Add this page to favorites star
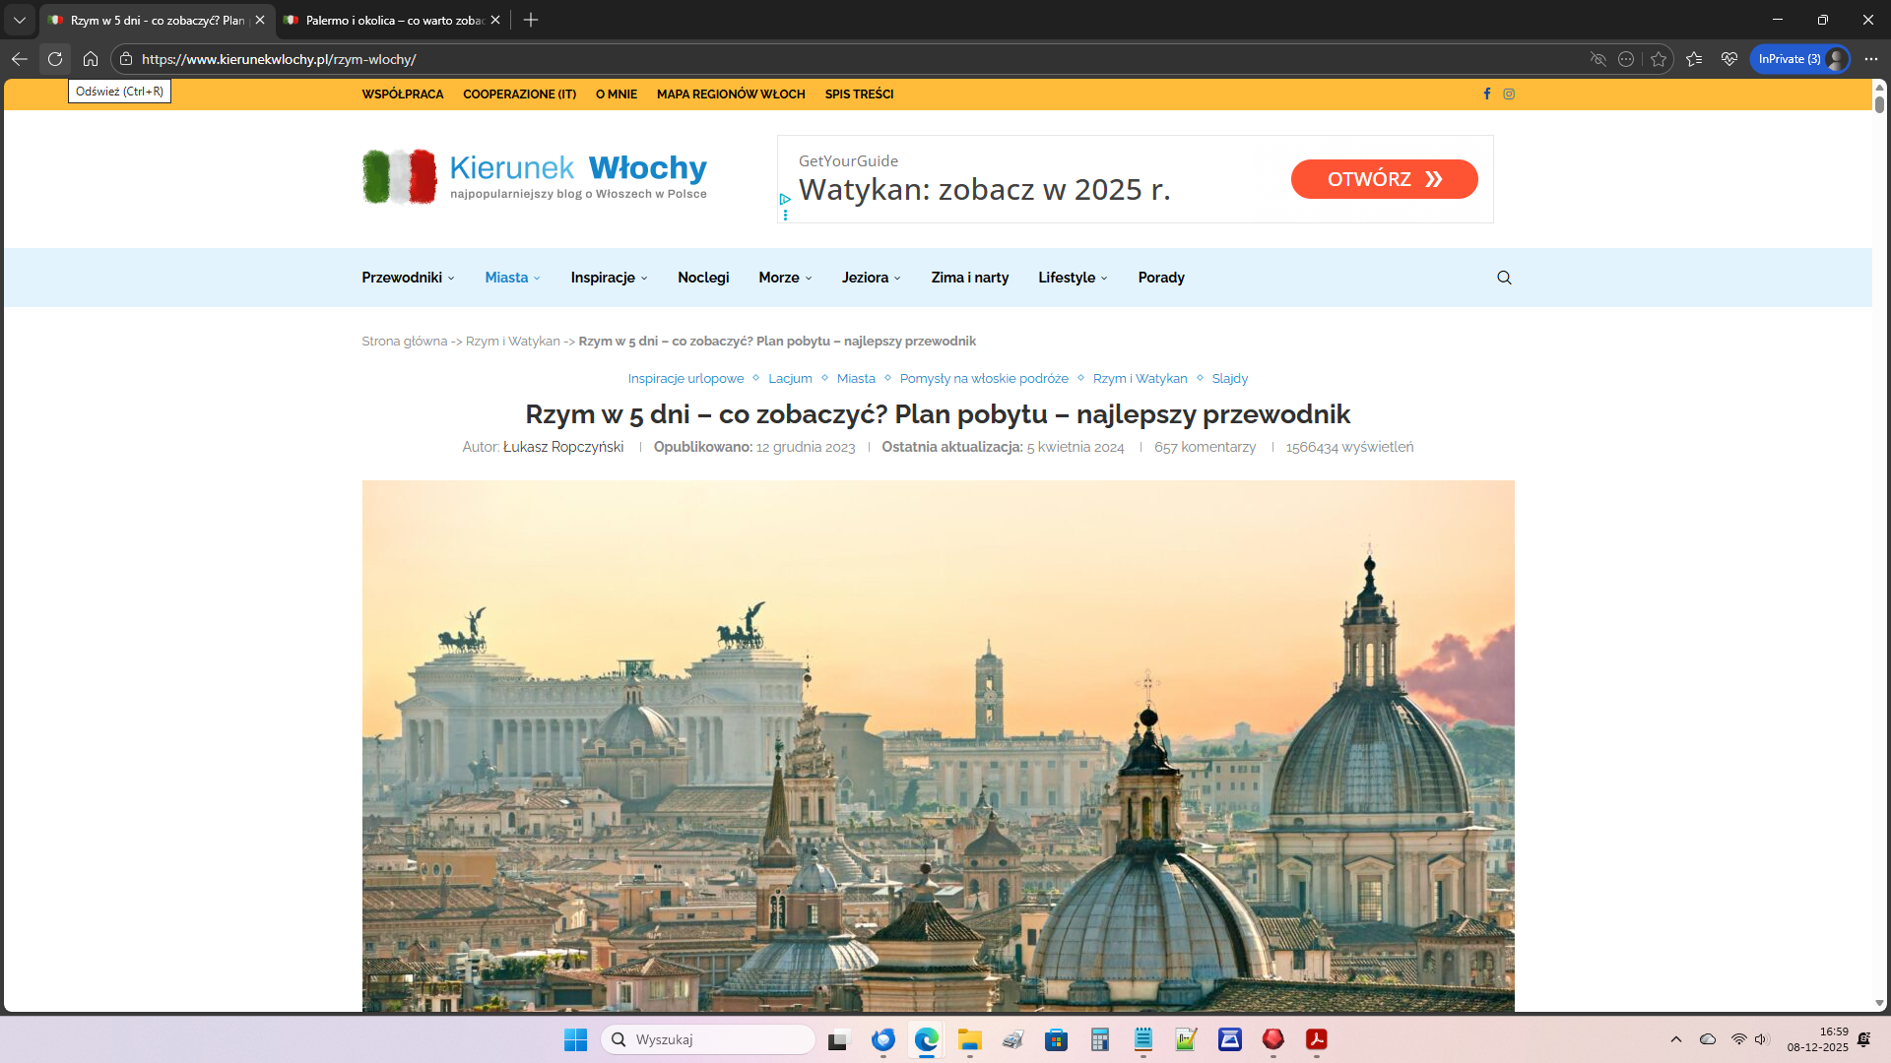The height and width of the screenshot is (1063, 1891). coord(1659,59)
